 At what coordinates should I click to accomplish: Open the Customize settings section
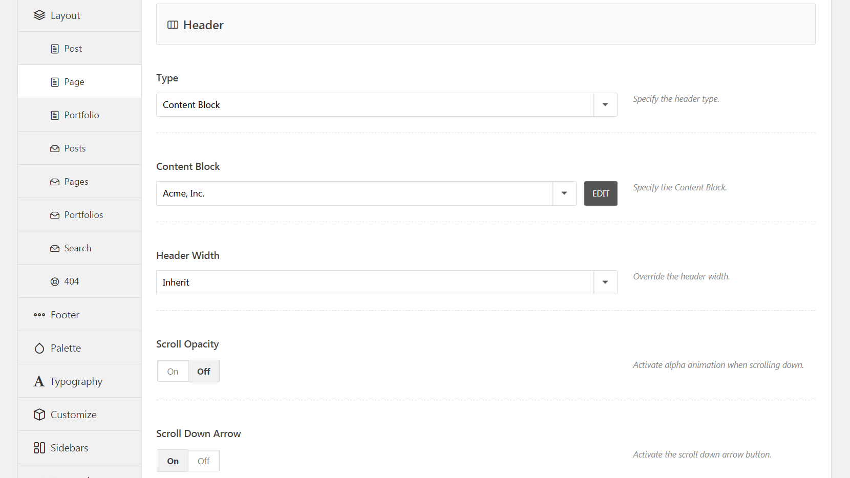coord(79,415)
